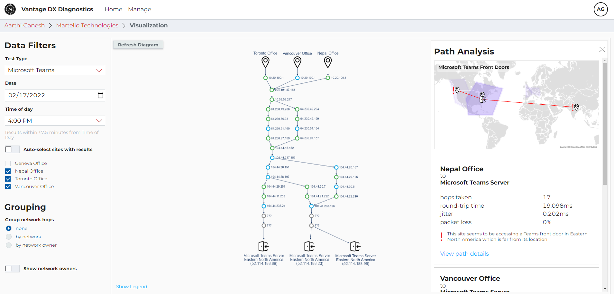The image size is (614, 294).
Task: Click the Nepal Office location pin icon
Action: coord(328,62)
